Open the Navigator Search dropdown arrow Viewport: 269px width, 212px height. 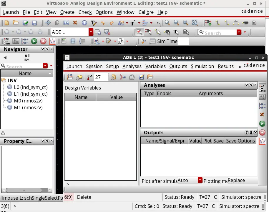click(x=45, y=66)
